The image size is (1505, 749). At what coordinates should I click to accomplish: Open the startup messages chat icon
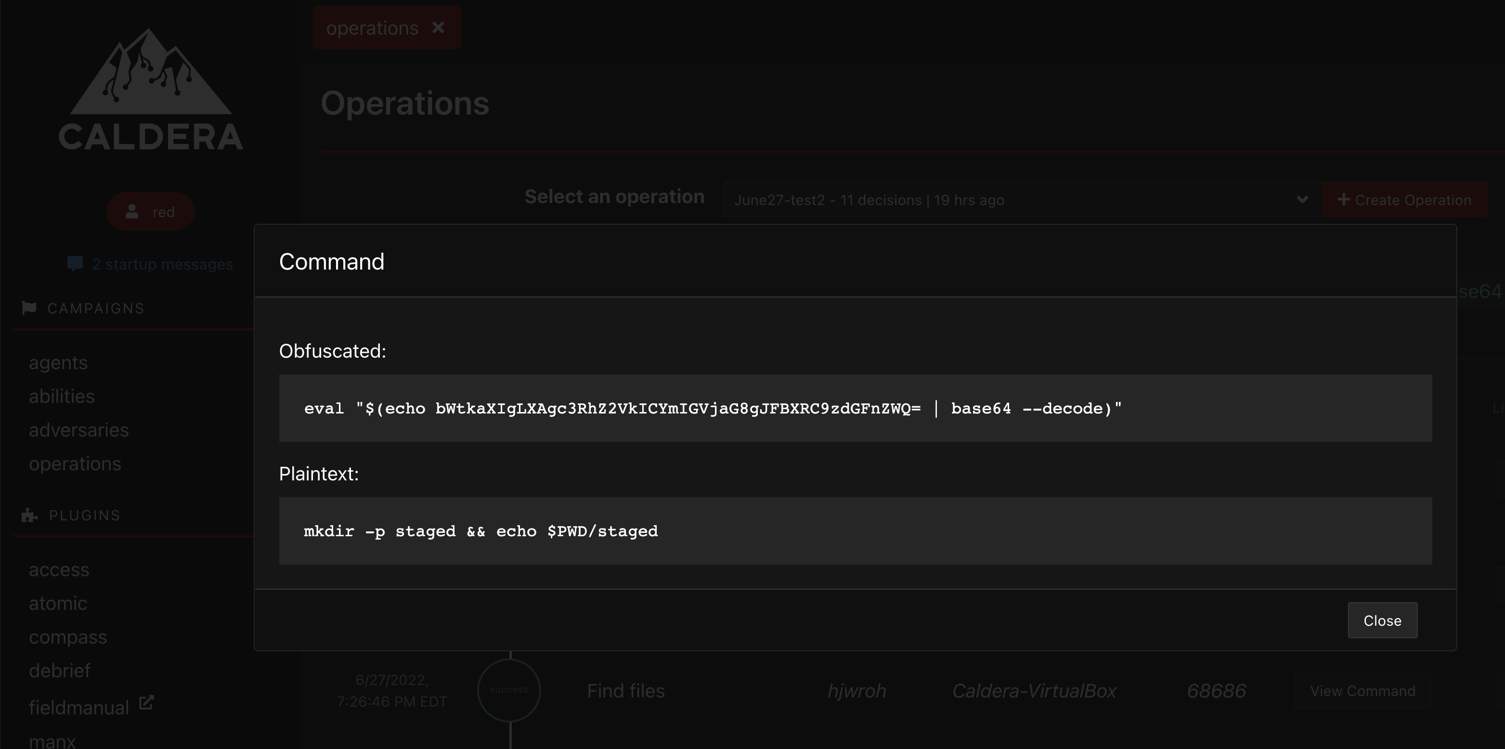point(75,263)
